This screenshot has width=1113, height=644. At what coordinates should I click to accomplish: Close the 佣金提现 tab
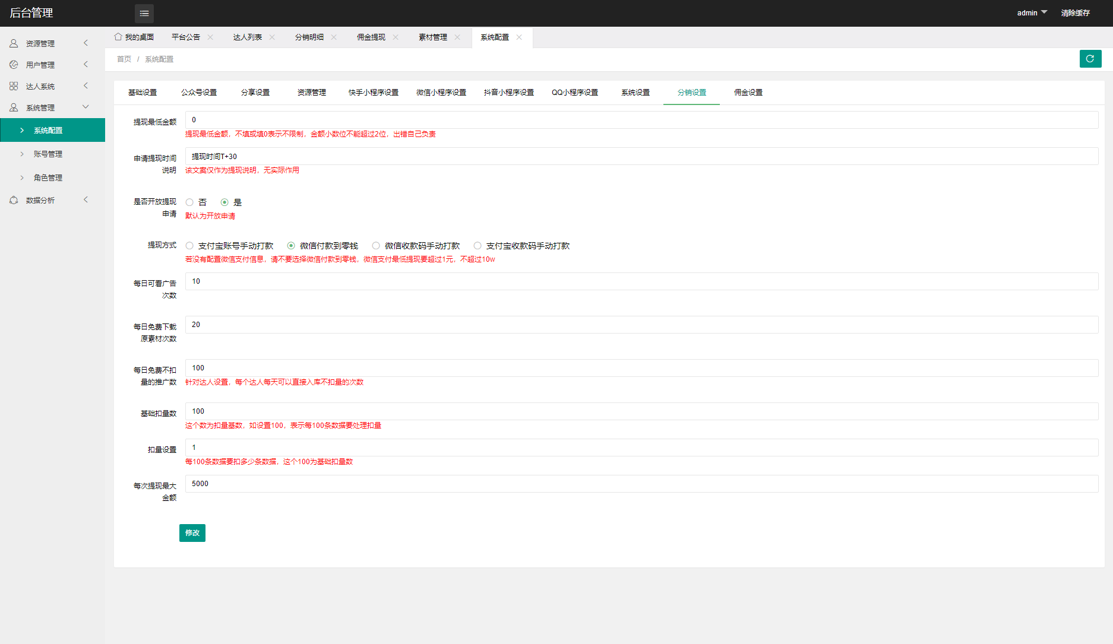click(396, 37)
